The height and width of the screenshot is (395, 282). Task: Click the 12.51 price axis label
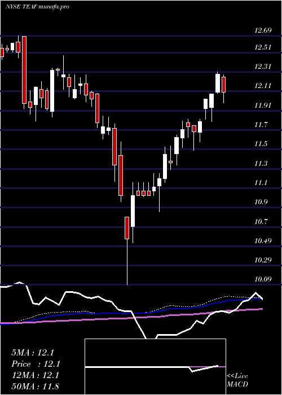coord(263,47)
